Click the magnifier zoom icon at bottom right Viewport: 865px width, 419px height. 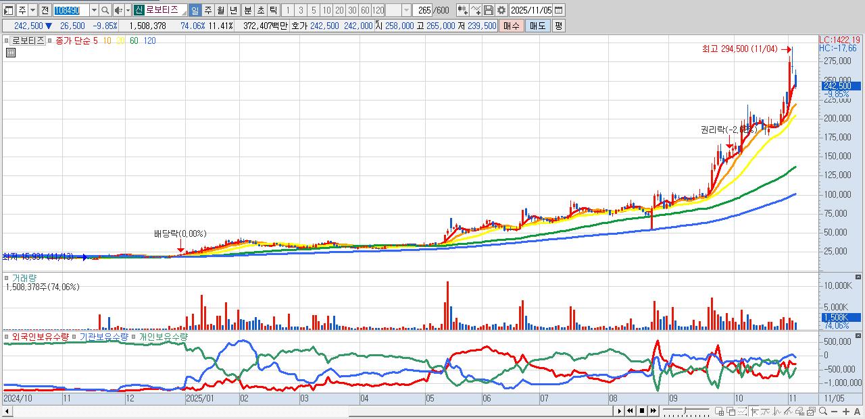tap(823, 411)
